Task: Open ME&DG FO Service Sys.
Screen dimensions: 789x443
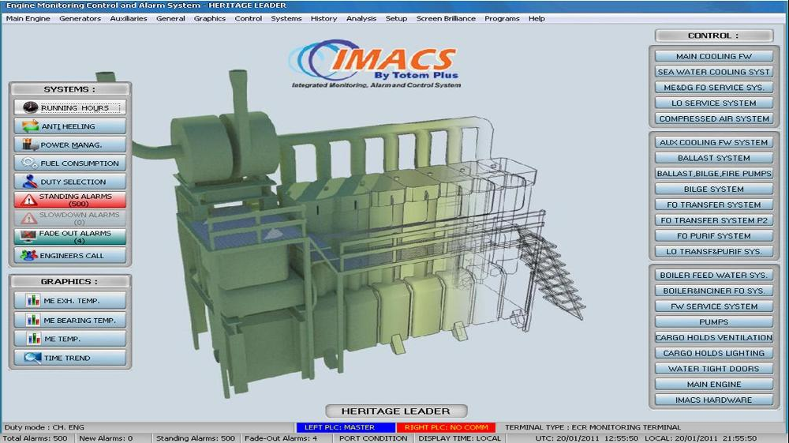Action: coord(713,87)
